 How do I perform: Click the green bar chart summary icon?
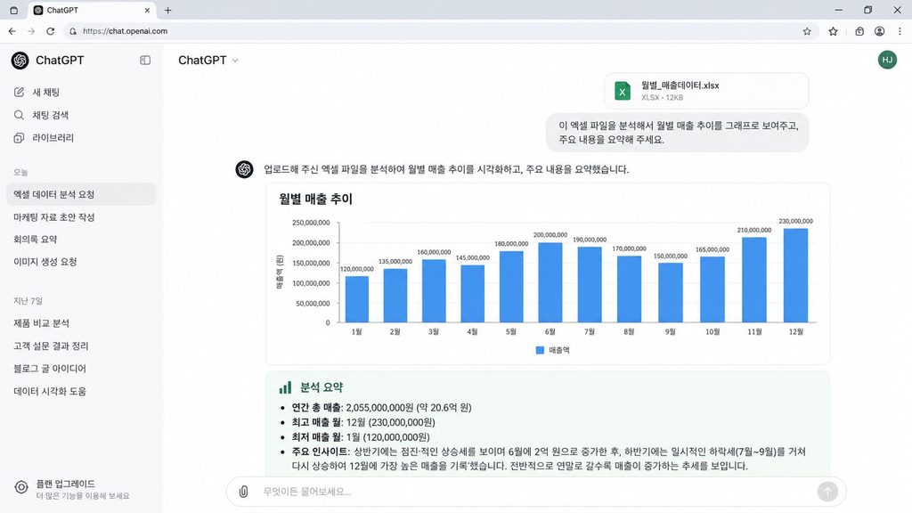285,387
